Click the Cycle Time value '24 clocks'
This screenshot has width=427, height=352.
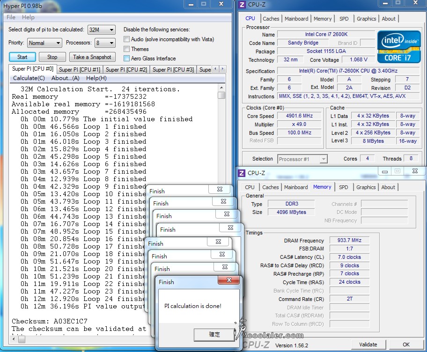coord(349,282)
